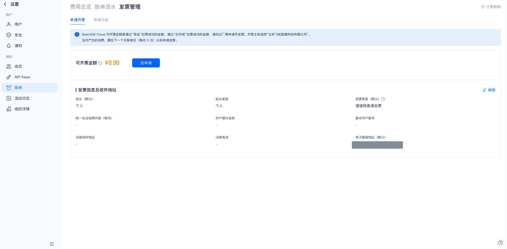507x249 pixels.
Task: Select the bell icon beside 通知
Action: coord(9,45)
